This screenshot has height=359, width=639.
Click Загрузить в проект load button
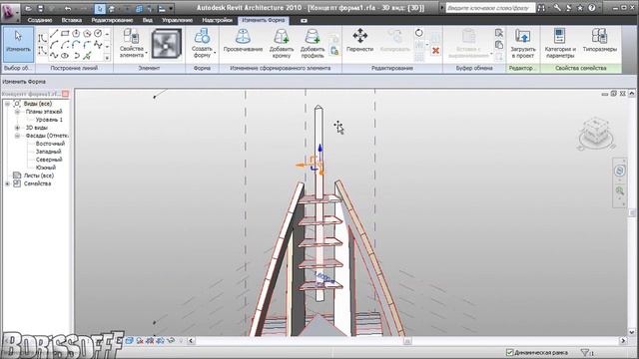click(522, 43)
